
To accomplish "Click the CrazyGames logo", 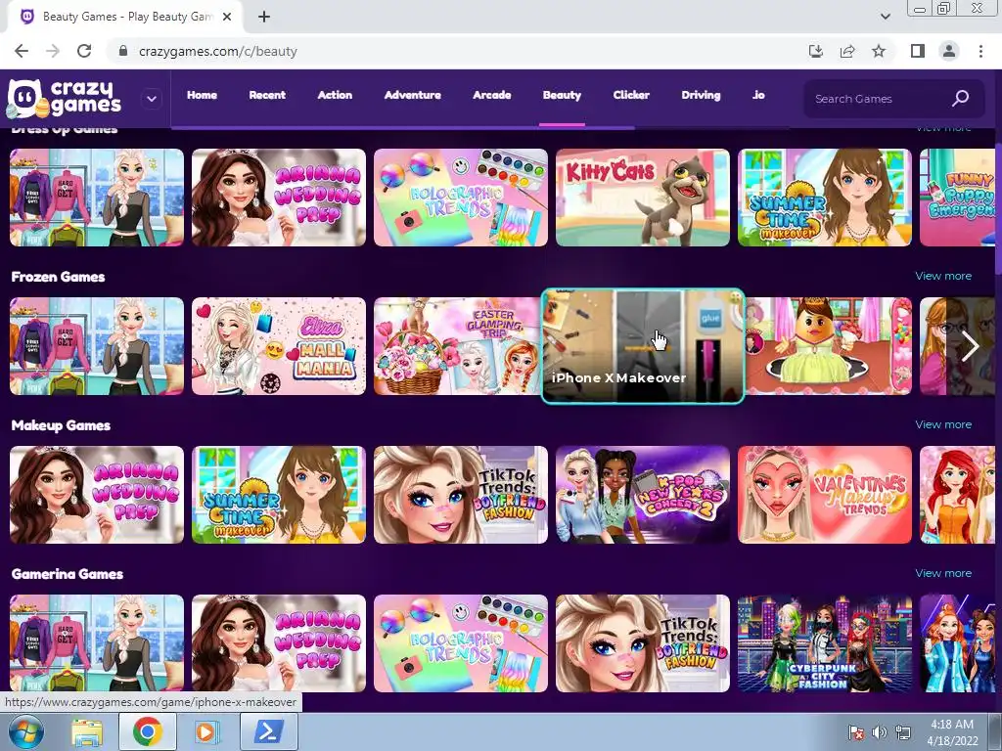I will point(64,99).
